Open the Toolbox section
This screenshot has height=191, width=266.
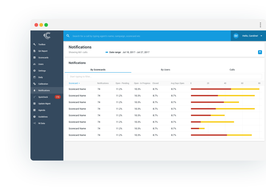pos(42,44)
